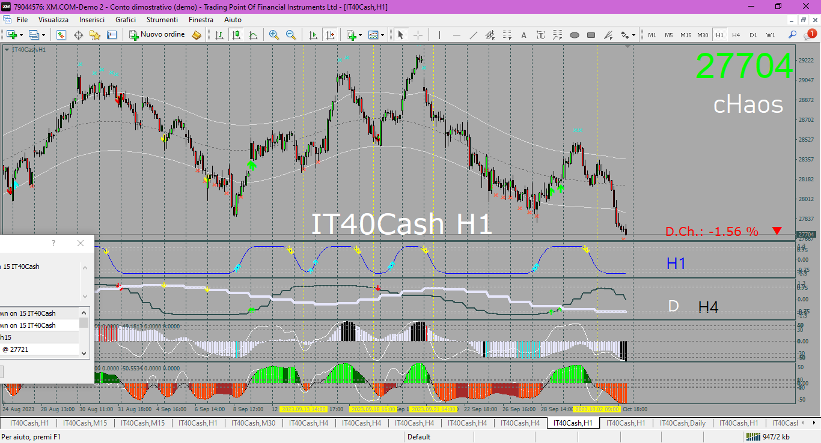Click the Profiles toolbar icon
The height and width of the screenshot is (443, 821).
34,35
